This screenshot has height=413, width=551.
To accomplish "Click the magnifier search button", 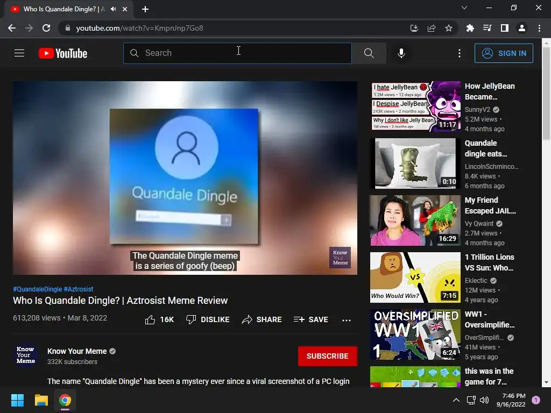I will click(369, 53).
